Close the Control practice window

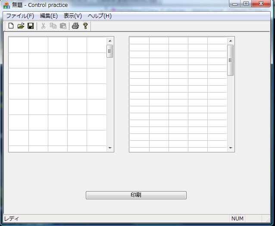[x=261, y=4]
